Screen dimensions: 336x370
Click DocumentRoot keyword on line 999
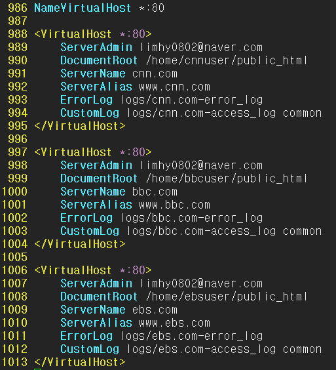pos(99,178)
